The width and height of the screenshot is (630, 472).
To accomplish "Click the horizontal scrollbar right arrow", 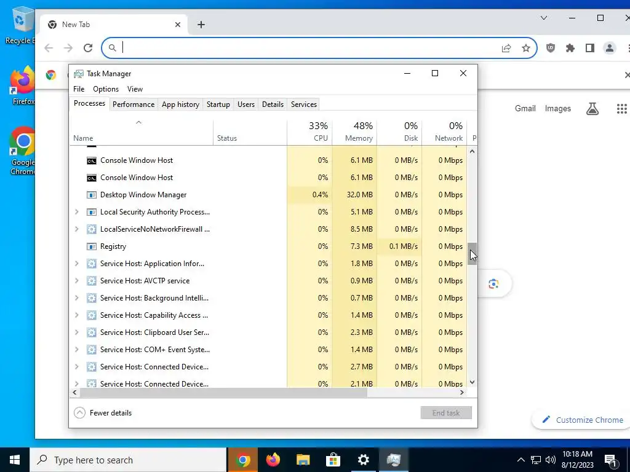I will (x=462, y=393).
